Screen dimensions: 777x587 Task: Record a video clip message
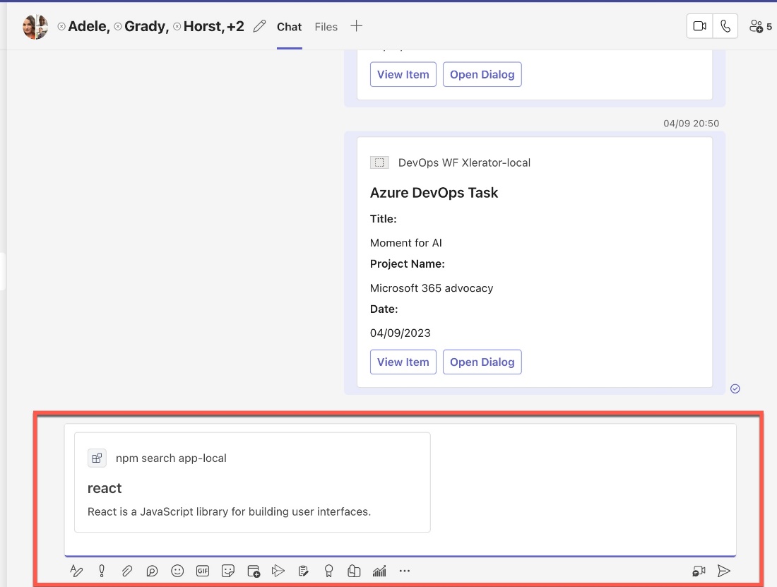pos(699,570)
